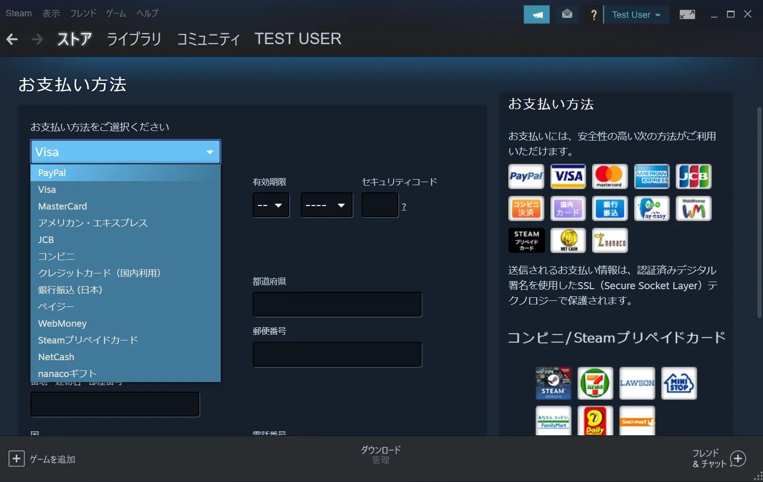Click the American Express logo
This screenshot has width=763, height=482.
point(652,177)
